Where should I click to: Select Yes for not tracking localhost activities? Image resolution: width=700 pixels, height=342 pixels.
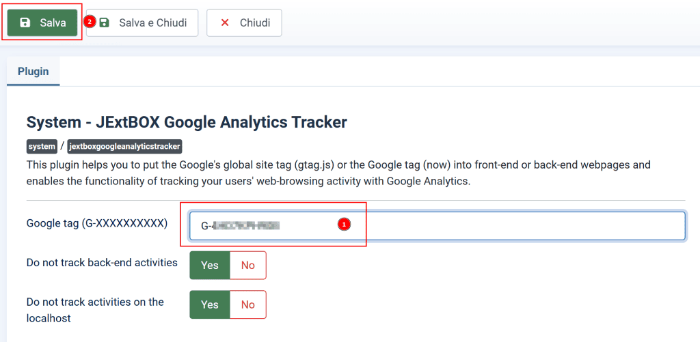[x=210, y=304]
